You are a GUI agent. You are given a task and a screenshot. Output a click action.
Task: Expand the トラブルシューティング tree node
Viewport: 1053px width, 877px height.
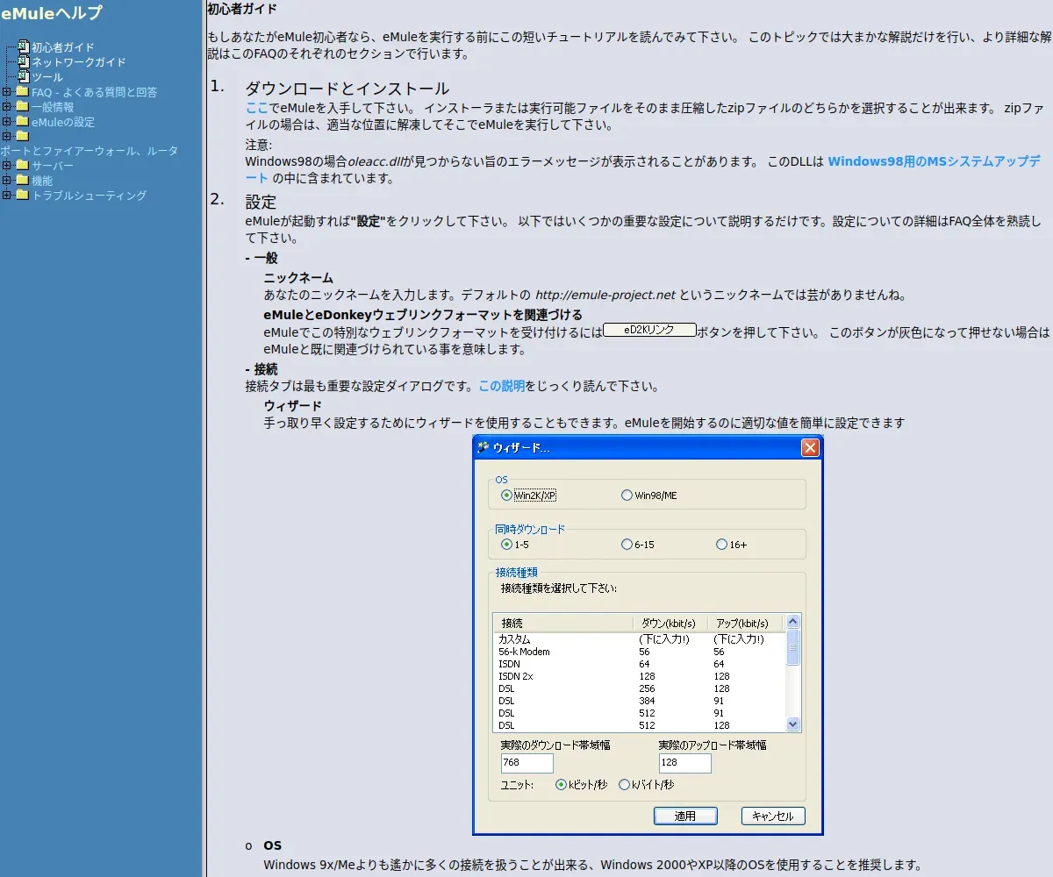[x=7, y=196]
